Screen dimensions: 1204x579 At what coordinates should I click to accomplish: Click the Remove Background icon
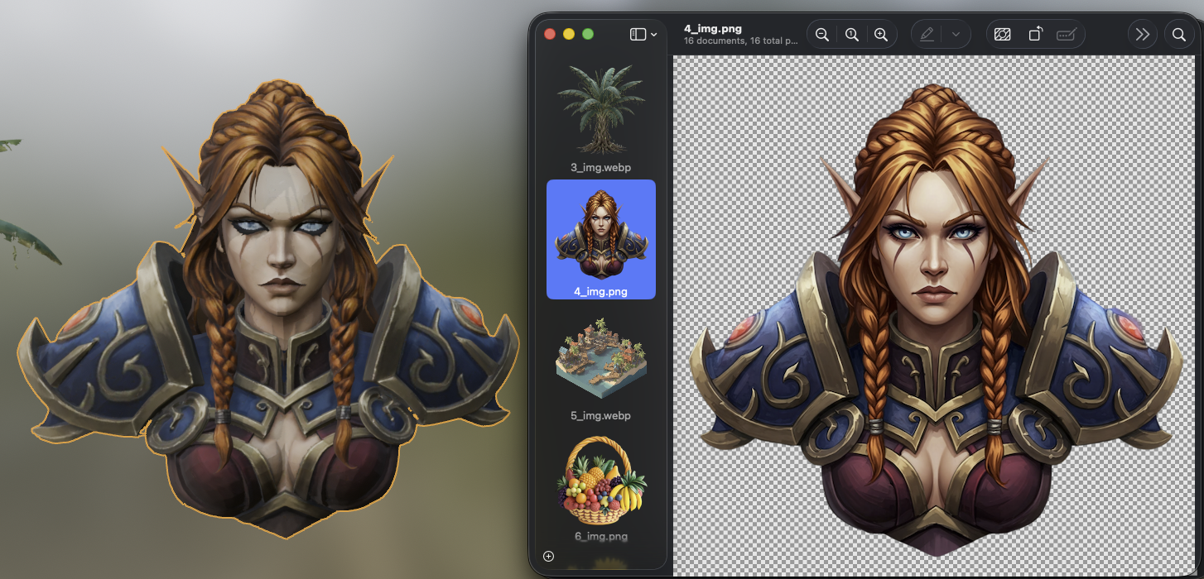pos(1002,35)
